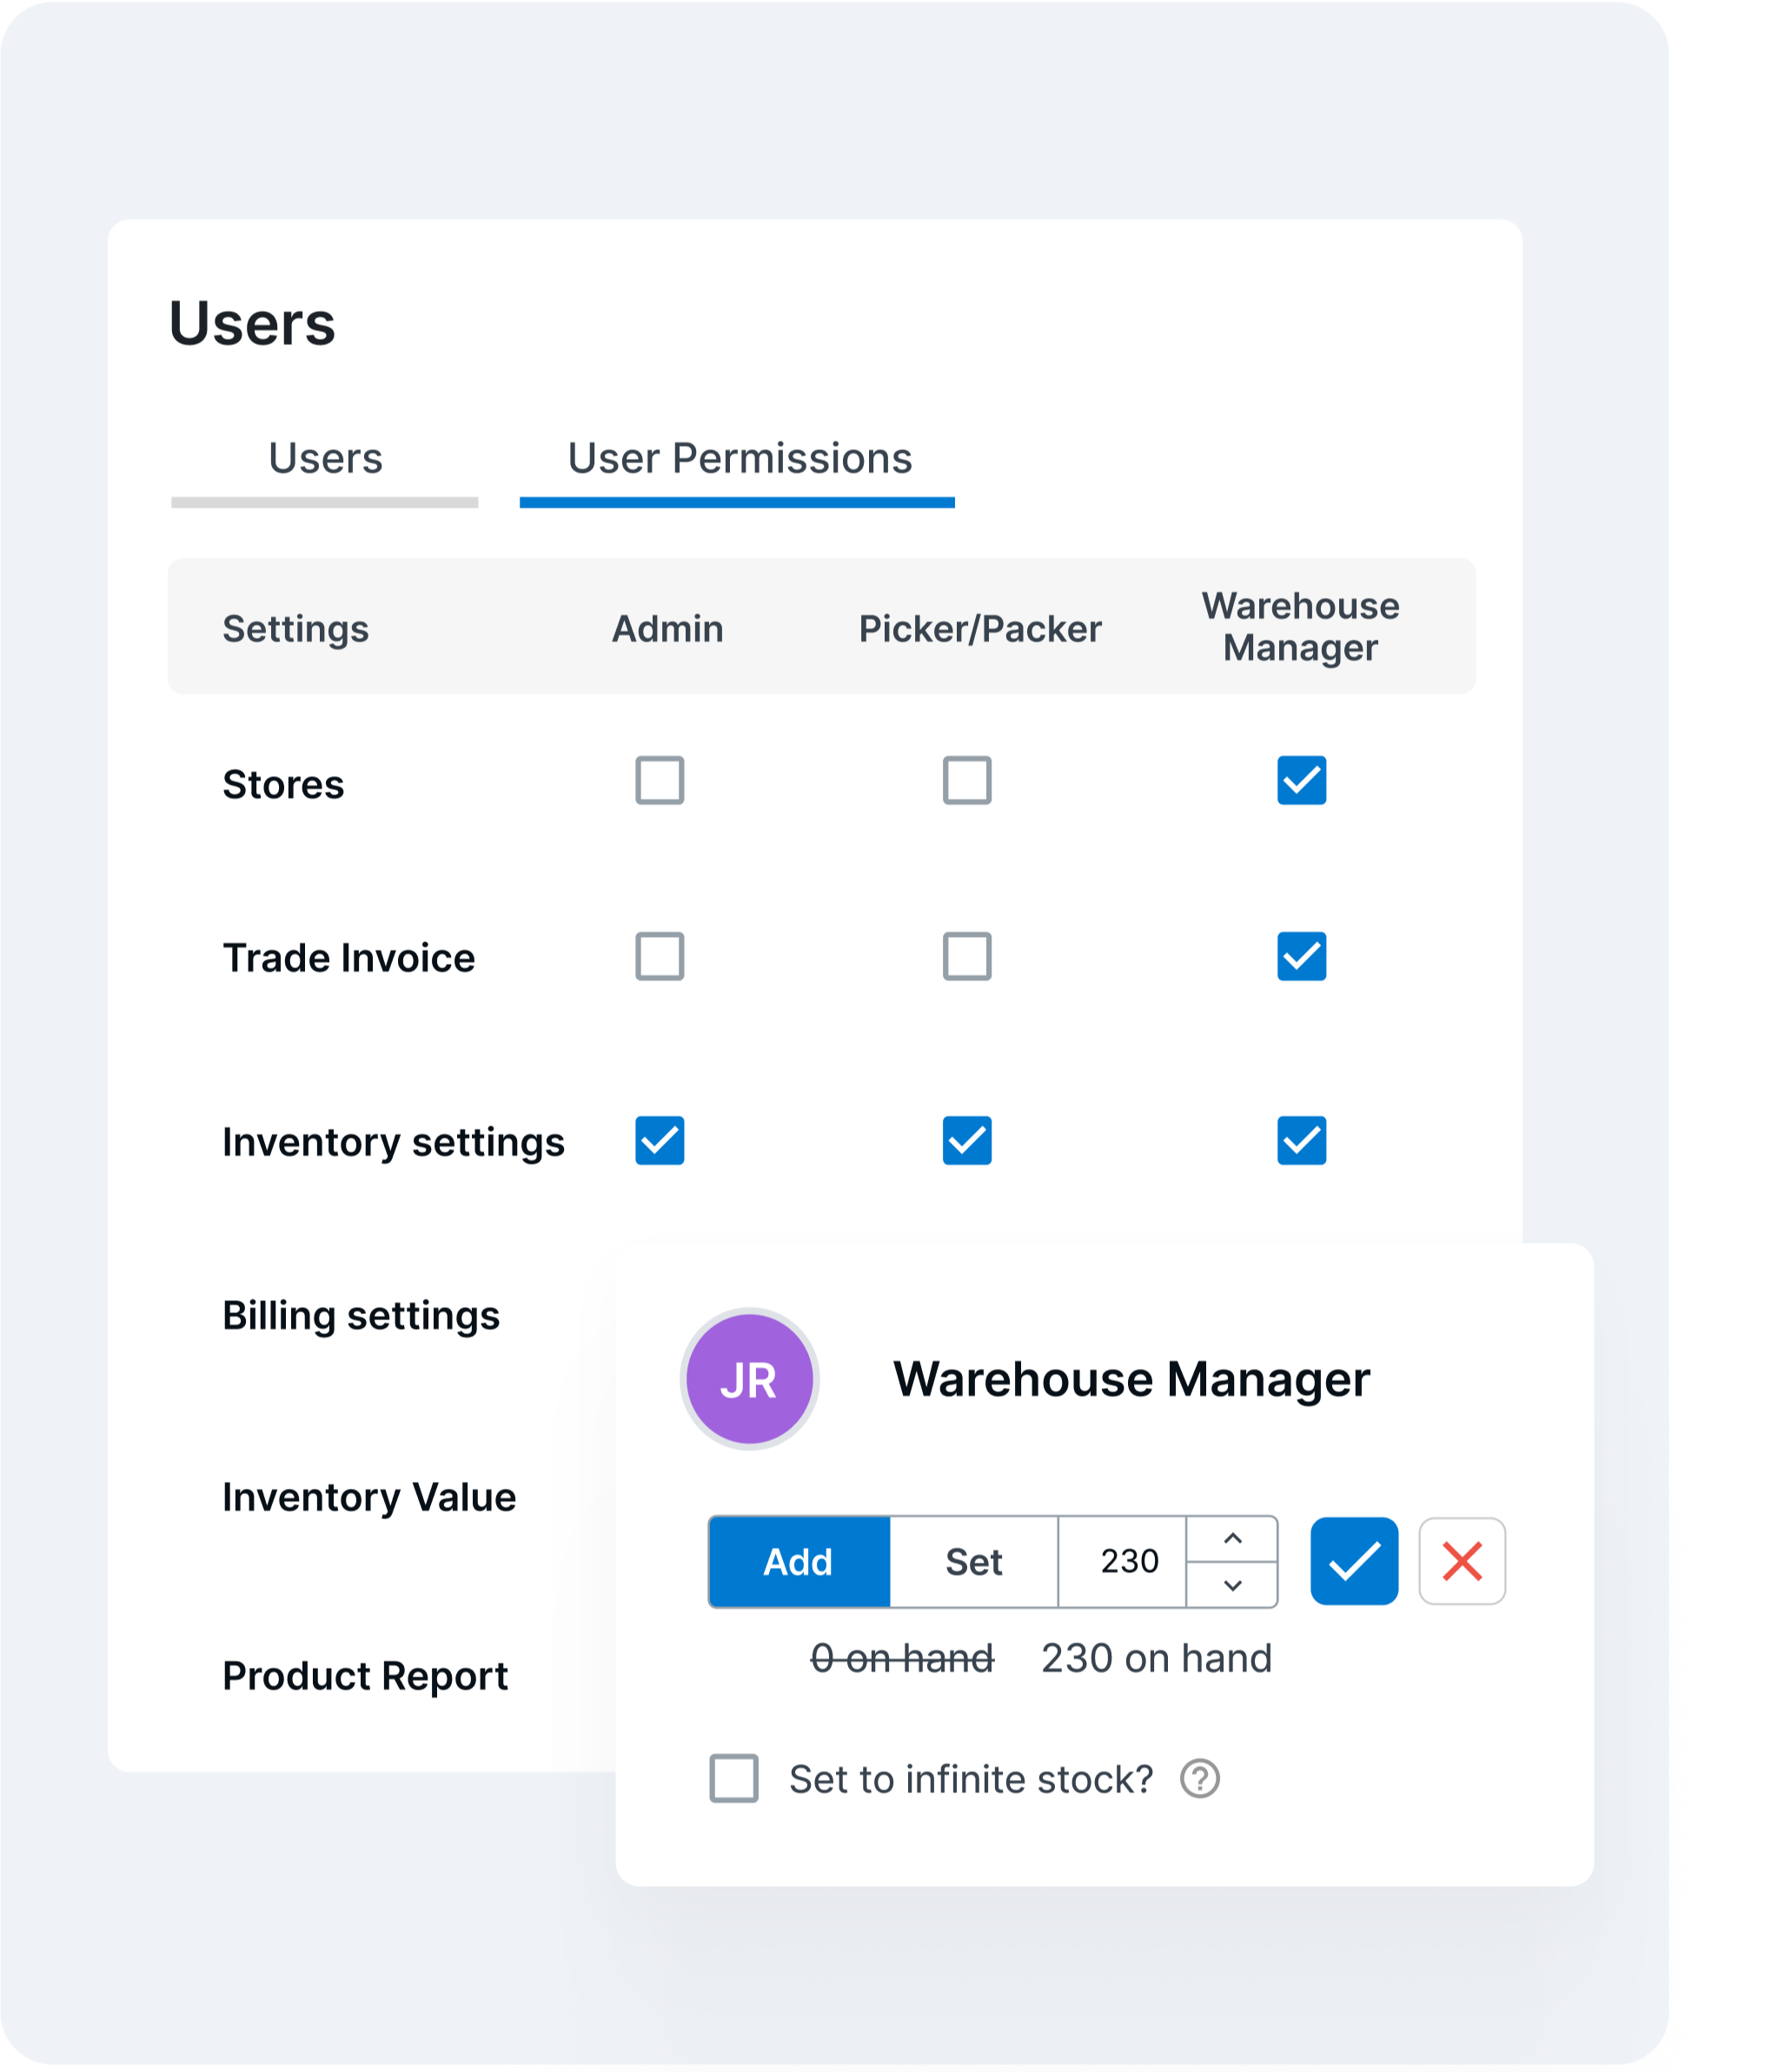Click the quantity field showing 230
Image resolution: width=1778 pixels, height=2072 pixels.
tap(1123, 1562)
